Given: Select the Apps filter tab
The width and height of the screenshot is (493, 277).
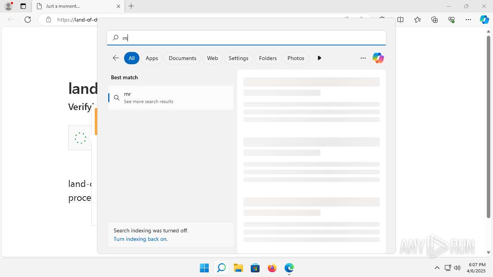Looking at the screenshot, I should click(x=152, y=58).
